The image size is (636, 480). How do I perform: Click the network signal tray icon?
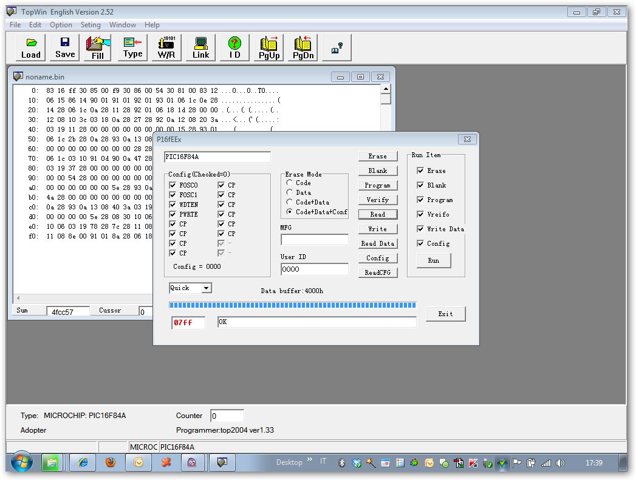[x=546, y=463]
